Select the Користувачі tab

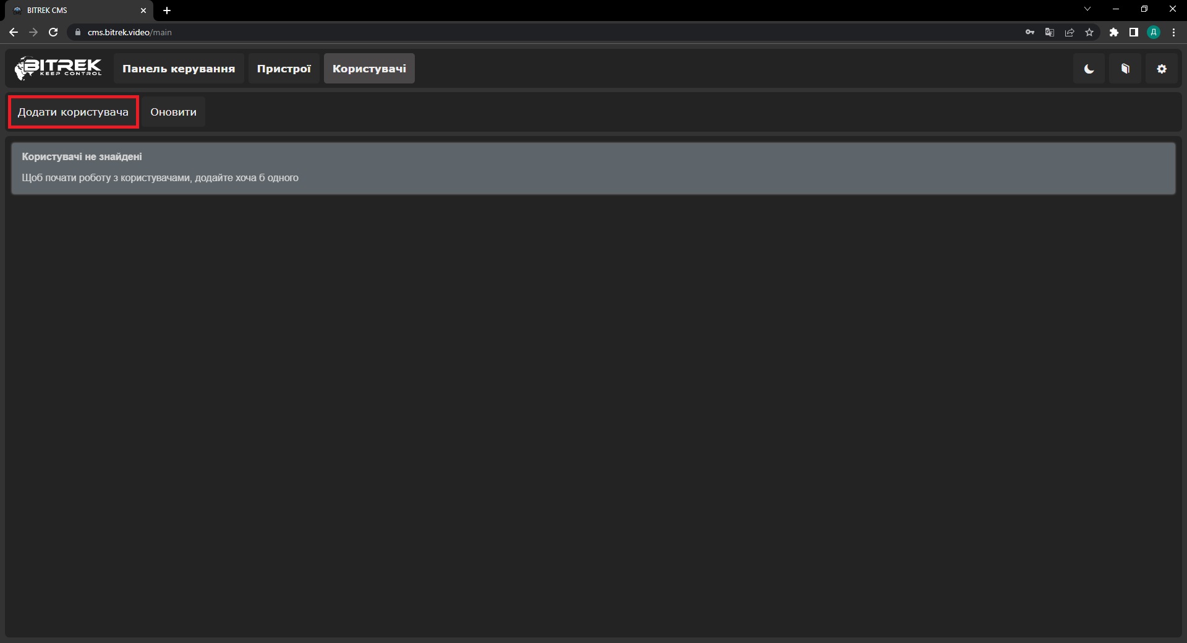pyautogui.click(x=369, y=69)
